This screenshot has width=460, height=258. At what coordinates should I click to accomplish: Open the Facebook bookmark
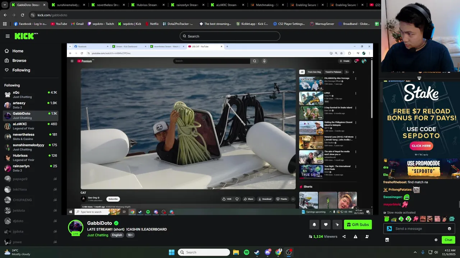point(31,24)
